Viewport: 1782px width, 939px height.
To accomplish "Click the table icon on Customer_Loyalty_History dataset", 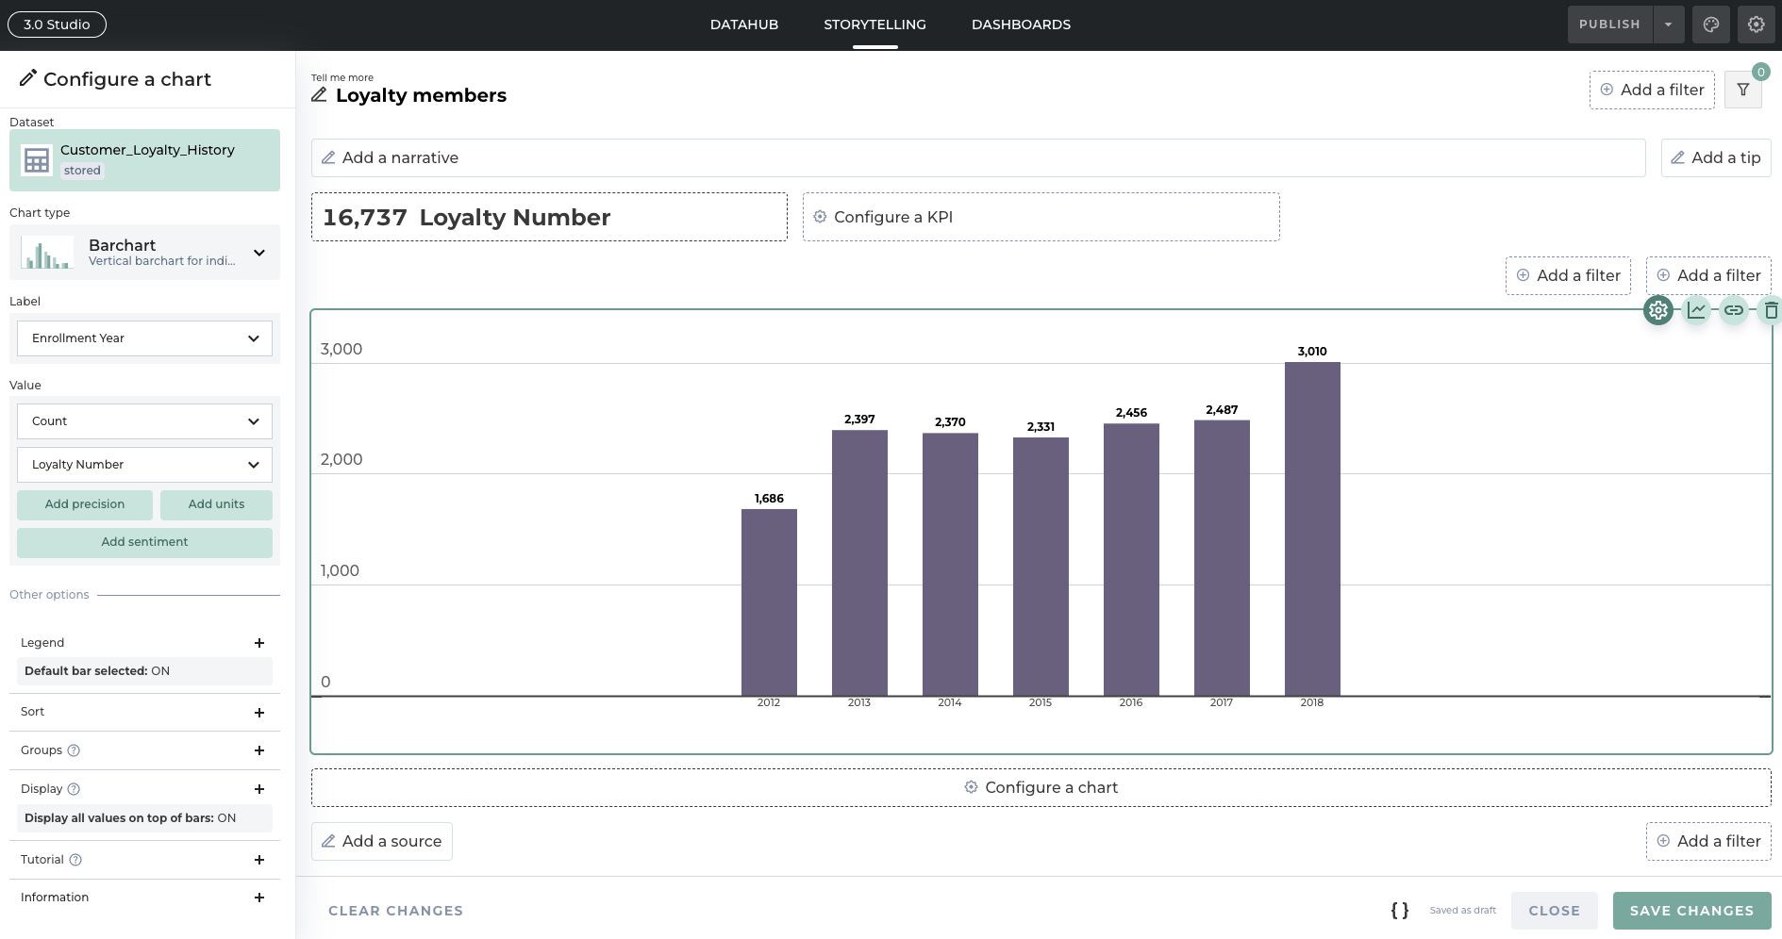I will click(36, 159).
